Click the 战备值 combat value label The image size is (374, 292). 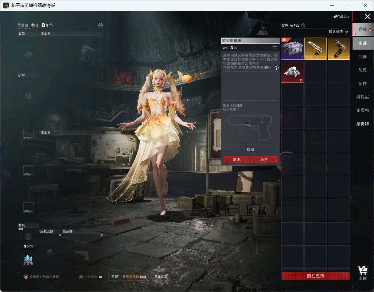coord(23,25)
